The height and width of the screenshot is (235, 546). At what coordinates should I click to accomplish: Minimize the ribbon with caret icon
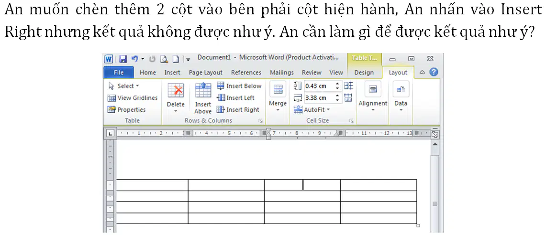(x=422, y=72)
